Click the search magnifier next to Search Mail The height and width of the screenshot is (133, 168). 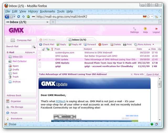[34, 47]
